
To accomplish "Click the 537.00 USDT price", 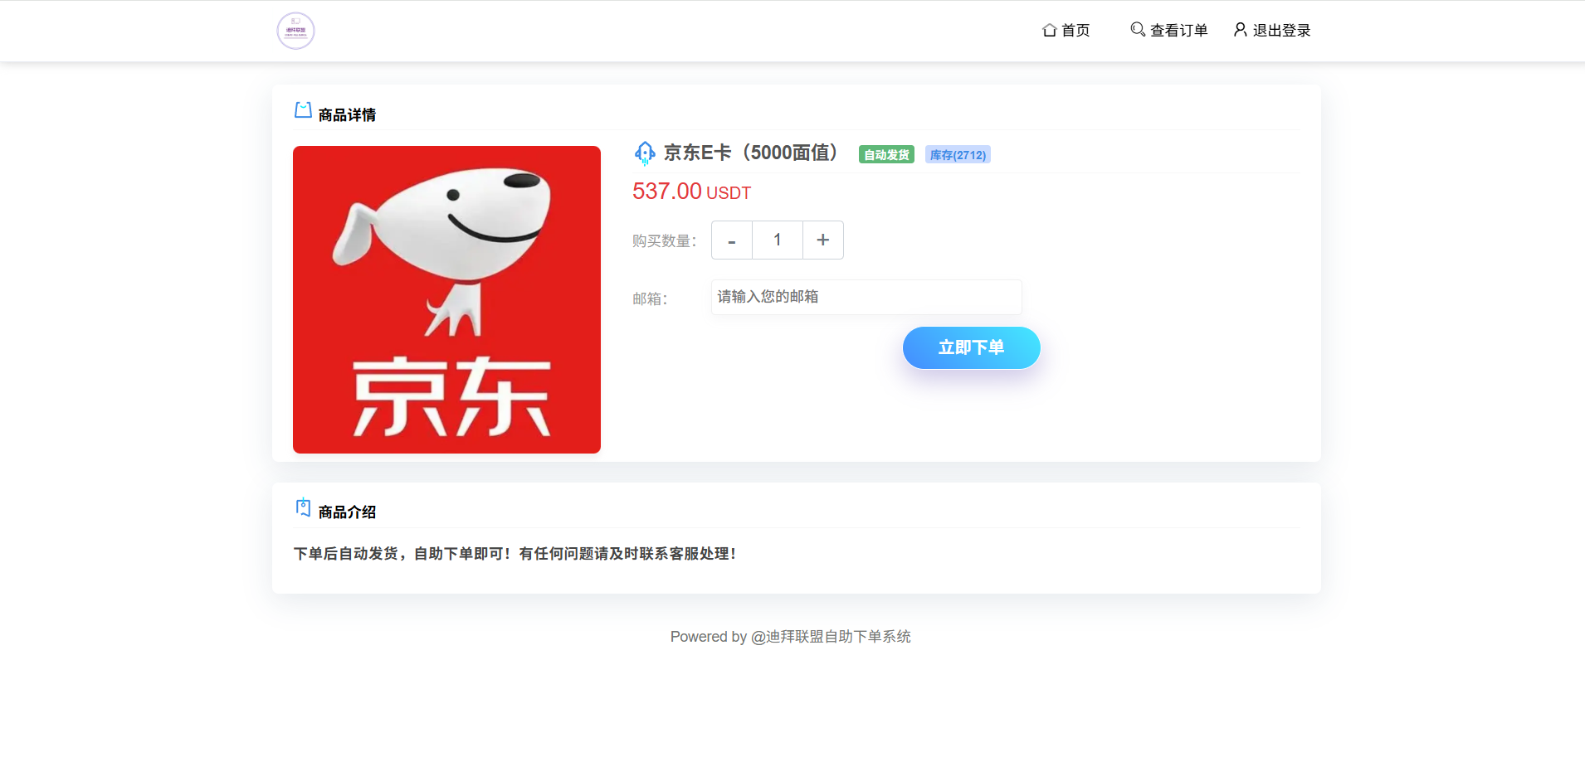I will tap(691, 192).
